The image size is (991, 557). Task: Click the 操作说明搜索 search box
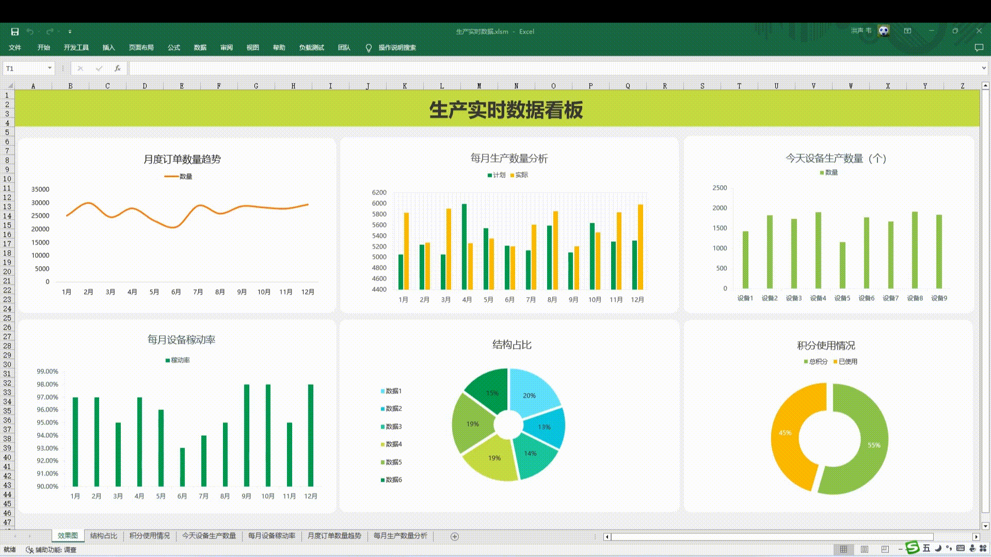[397, 47]
